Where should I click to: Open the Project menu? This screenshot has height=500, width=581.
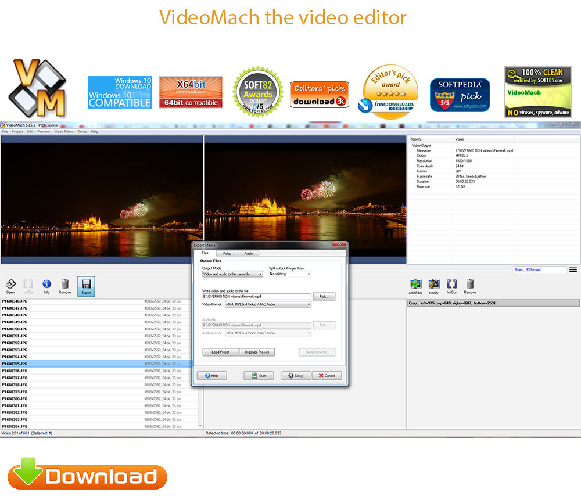pos(17,131)
